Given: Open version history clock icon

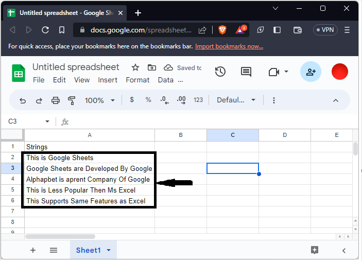Looking at the screenshot, I should click(x=220, y=72).
